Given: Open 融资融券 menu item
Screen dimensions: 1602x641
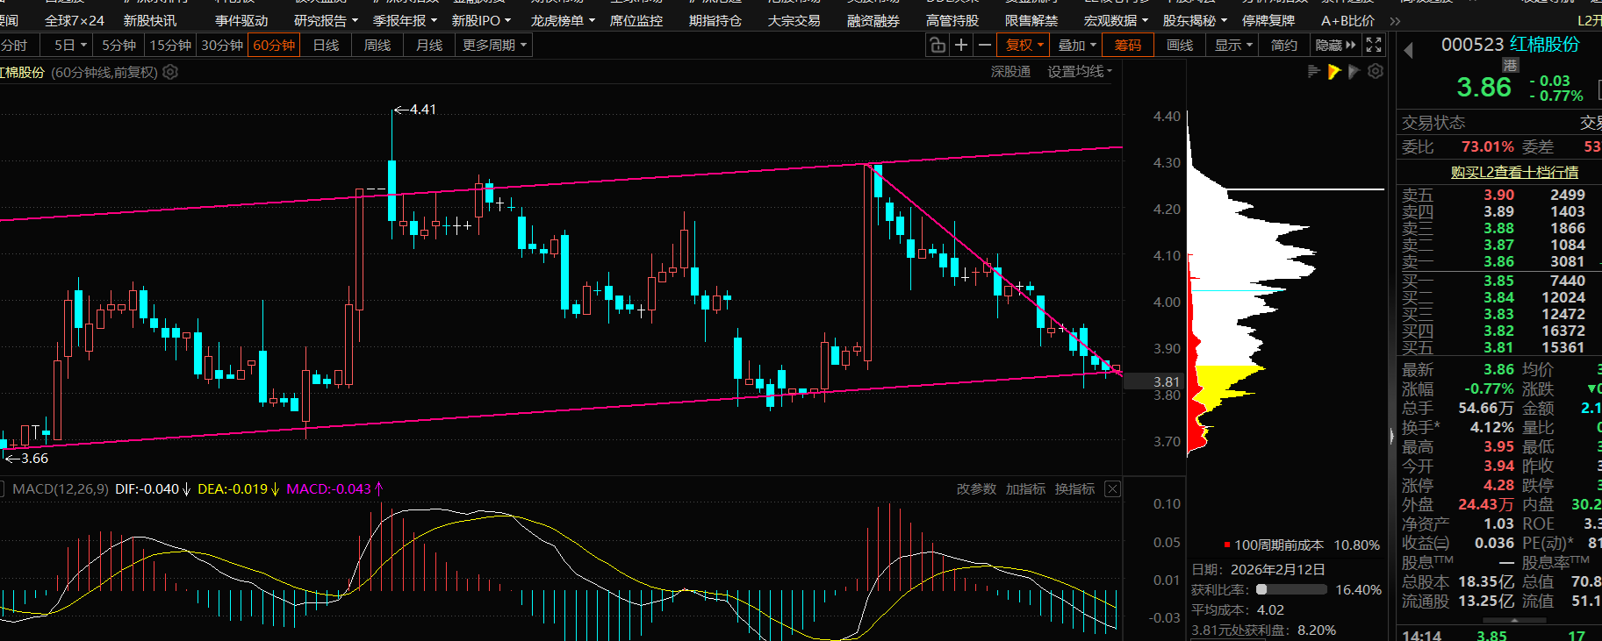Looking at the screenshot, I should 873,20.
